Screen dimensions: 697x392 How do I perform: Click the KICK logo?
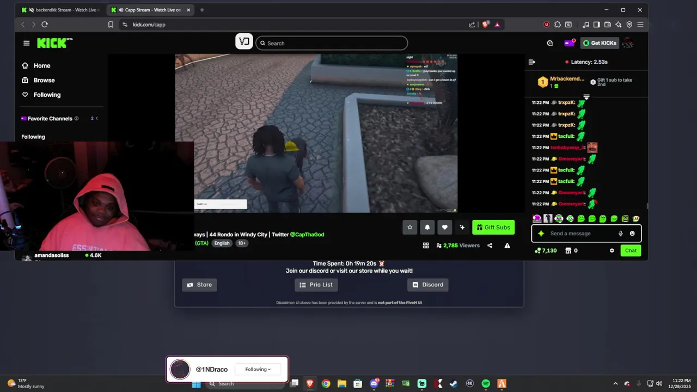tap(54, 43)
